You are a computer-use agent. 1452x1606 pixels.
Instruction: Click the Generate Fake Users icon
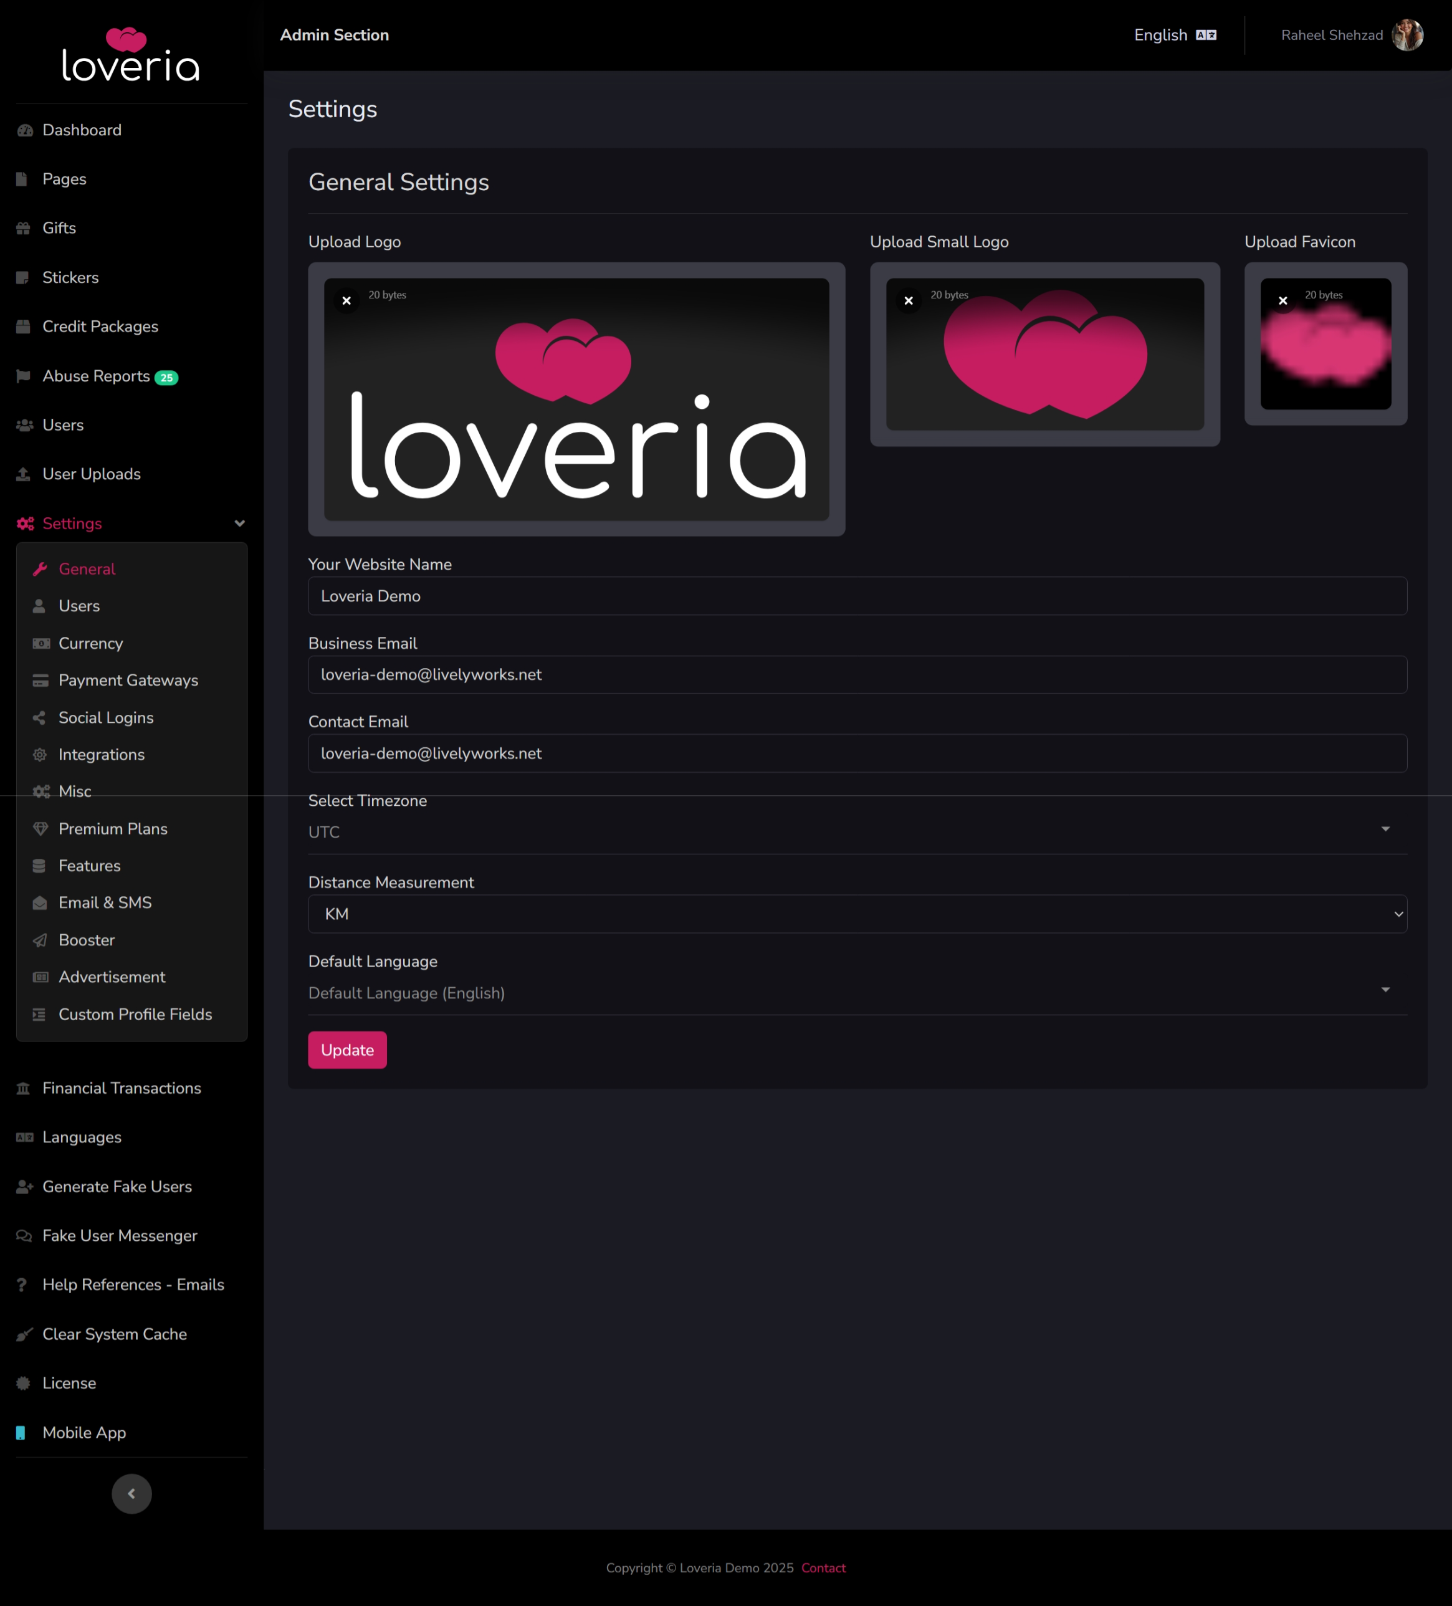click(x=25, y=1187)
